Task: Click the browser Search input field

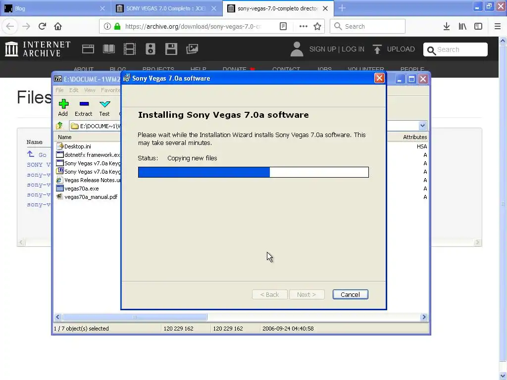Action: [x=368, y=26]
